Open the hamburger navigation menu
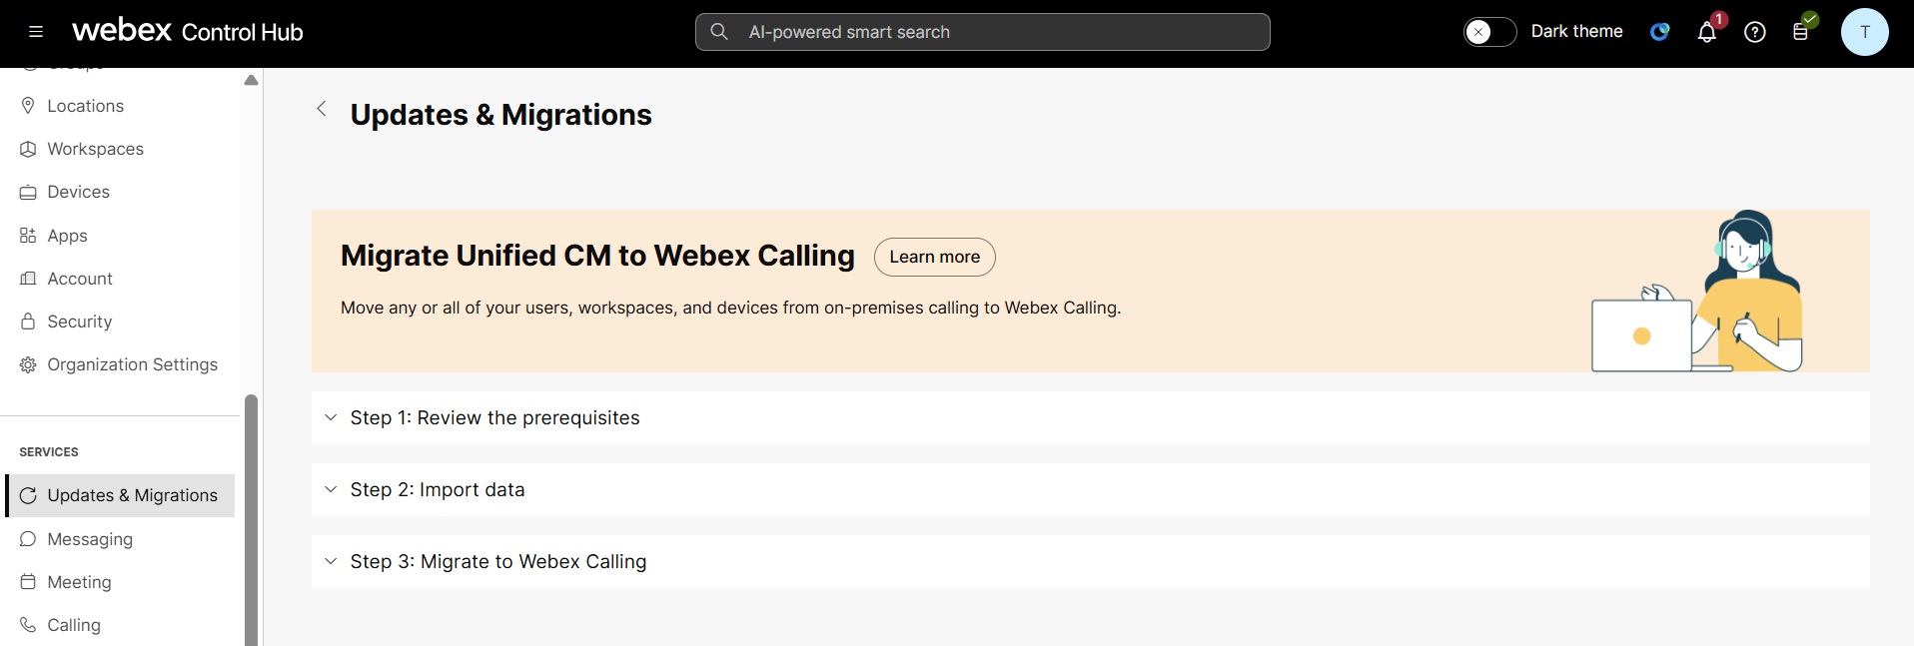 point(36,32)
